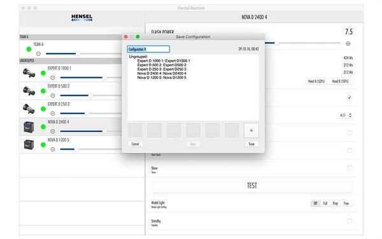Decrease Team A power with minus icon
The height and width of the screenshot is (239, 382).
(x=38, y=54)
